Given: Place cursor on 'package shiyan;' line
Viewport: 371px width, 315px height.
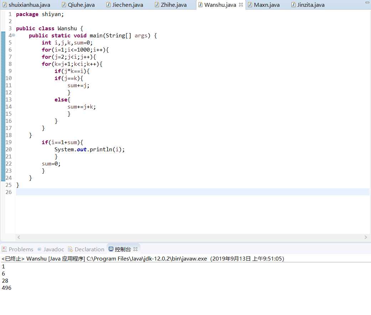Looking at the screenshot, I should click(40, 14).
